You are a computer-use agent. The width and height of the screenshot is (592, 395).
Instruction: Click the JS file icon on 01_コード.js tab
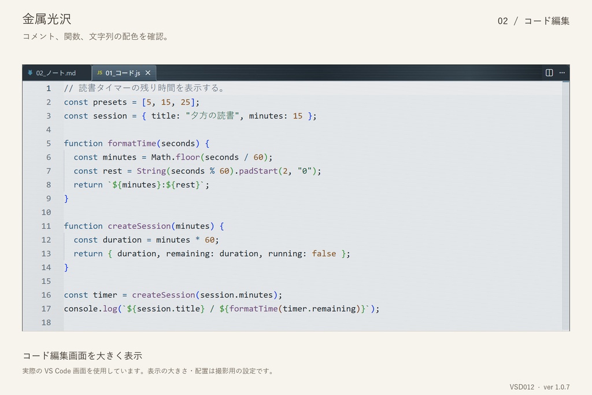coord(99,72)
